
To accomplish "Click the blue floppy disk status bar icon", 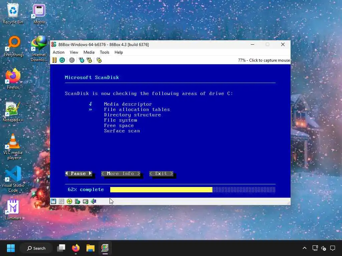I will (53, 201).
